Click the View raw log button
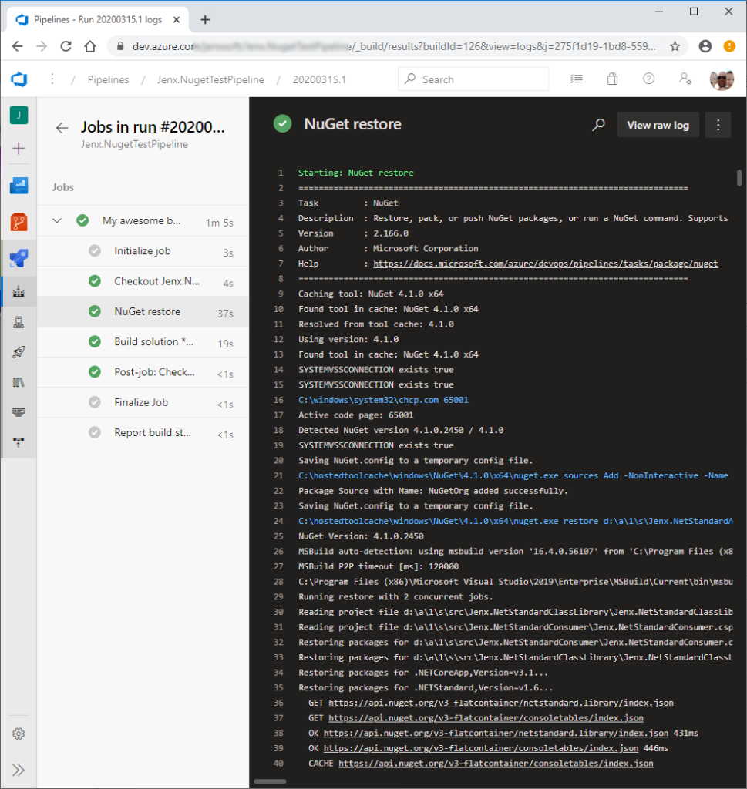Image resolution: width=747 pixels, height=789 pixels. (x=658, y=125)
